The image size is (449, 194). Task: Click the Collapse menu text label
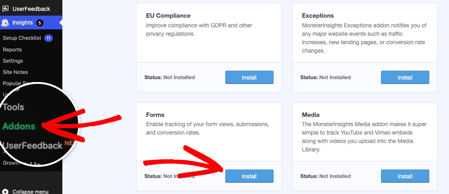point(30,192)
